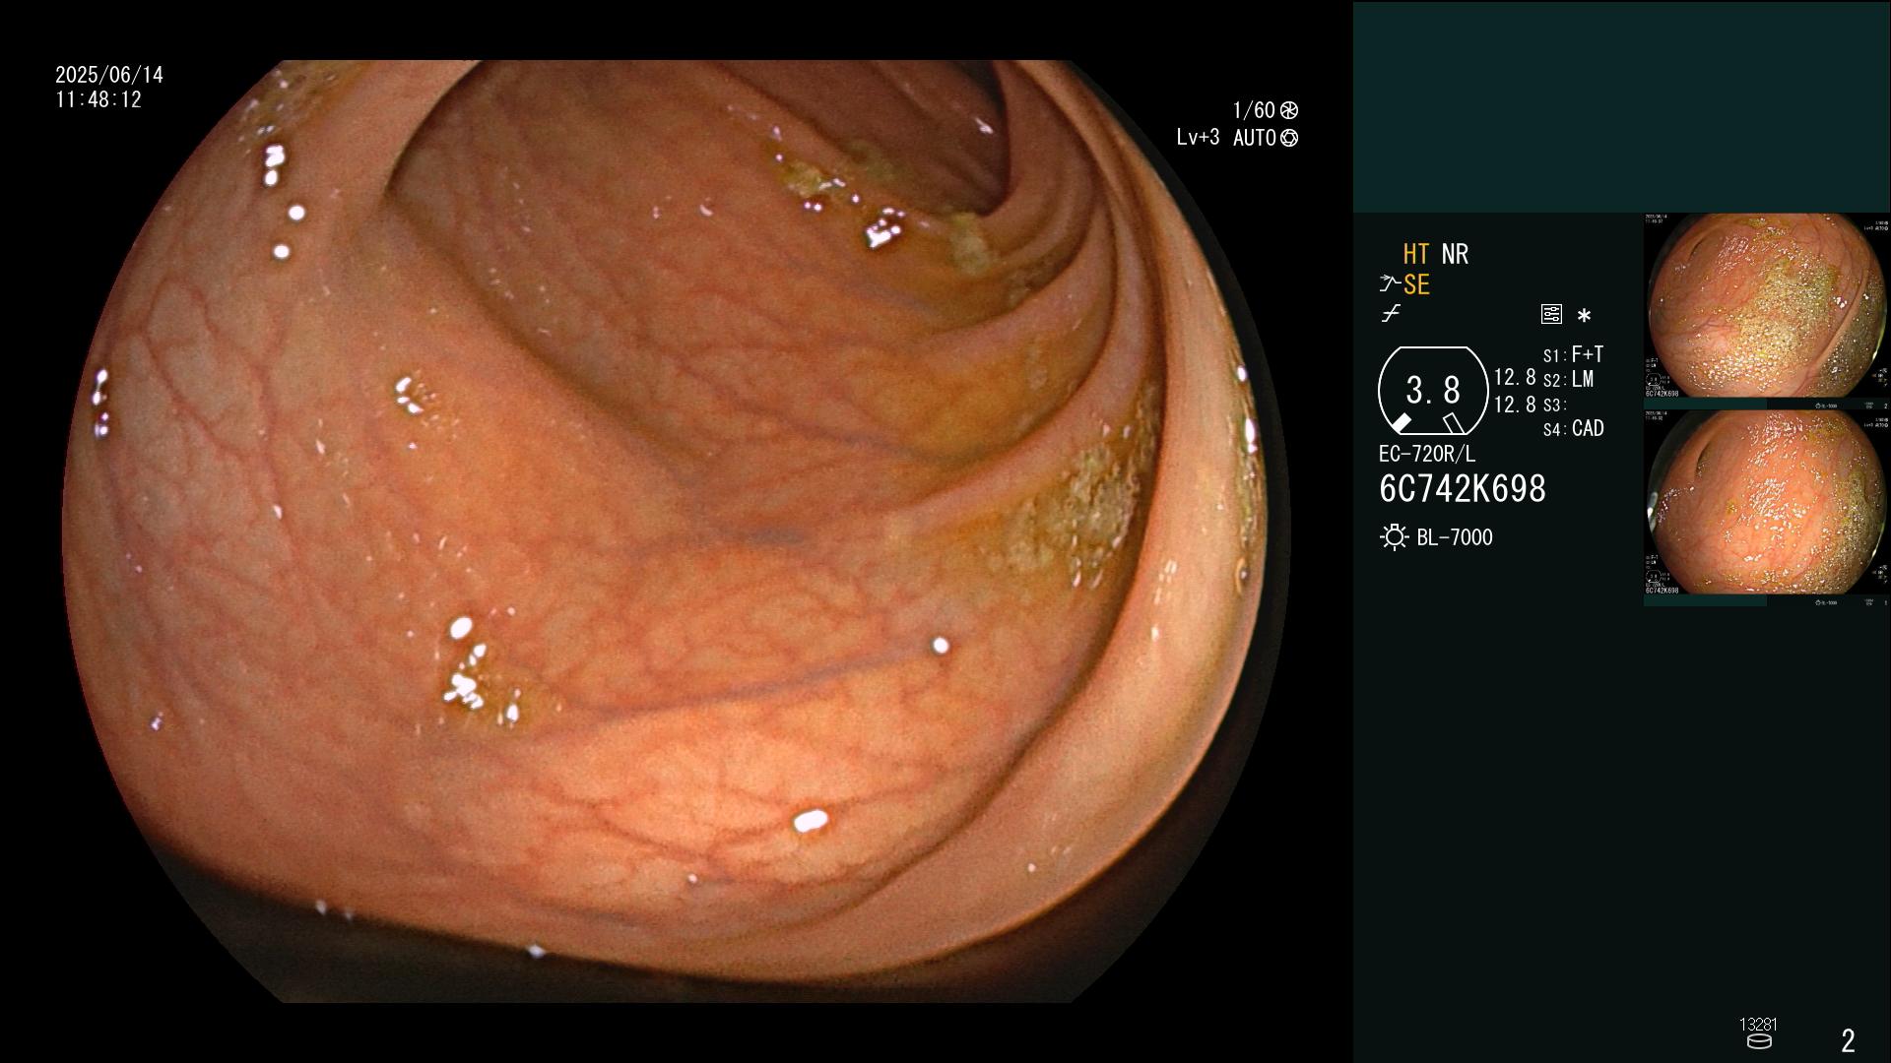
Task: Click the light source lamp icon
Action: tap(1394, 537)
